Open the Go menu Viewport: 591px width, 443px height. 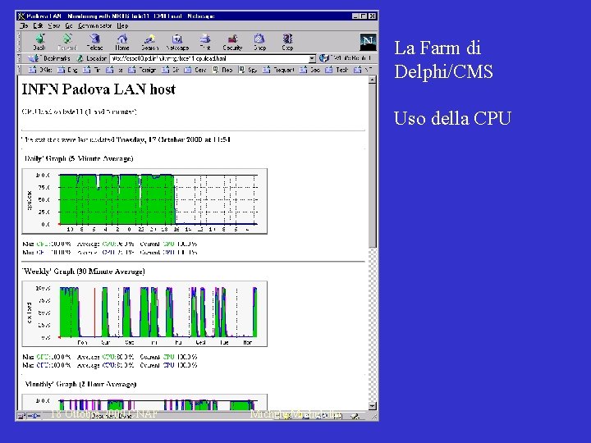coord(69,25)
